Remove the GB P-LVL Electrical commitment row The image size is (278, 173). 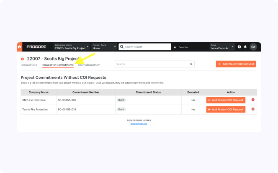click(x=253, y=100)
